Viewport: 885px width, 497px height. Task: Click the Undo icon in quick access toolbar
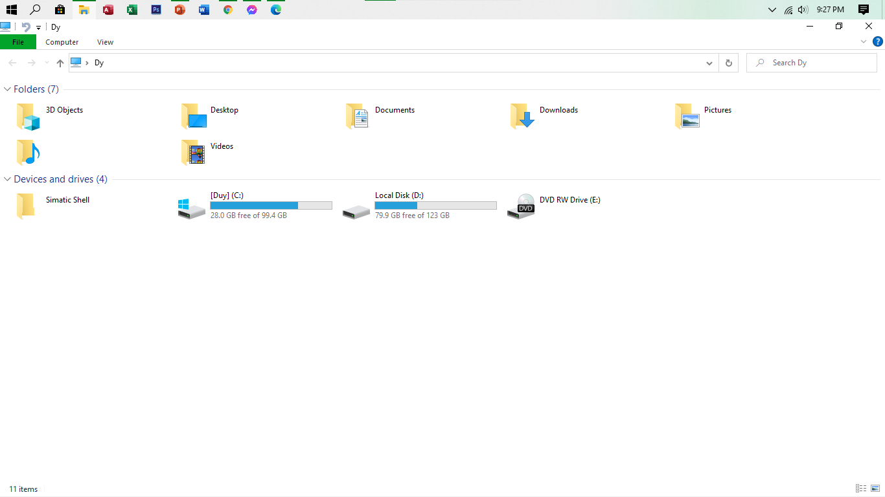[x=25, y=27]
